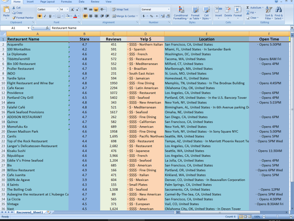Click Increase Decimal icon
The width and height of the screenshot is (294, 221).
point(163,16)
